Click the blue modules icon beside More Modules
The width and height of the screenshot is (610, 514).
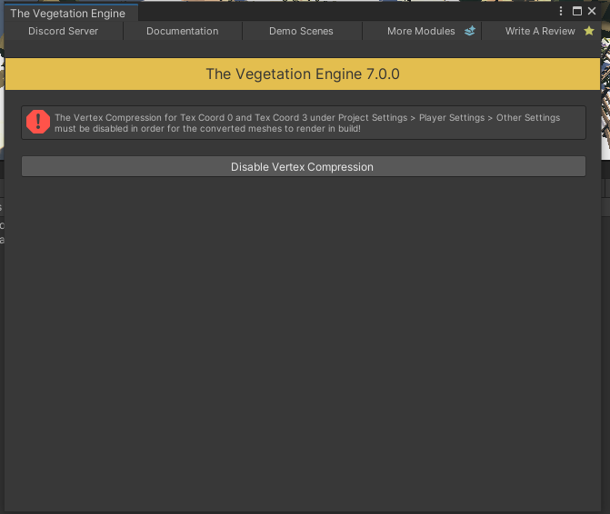coord(470,31)
